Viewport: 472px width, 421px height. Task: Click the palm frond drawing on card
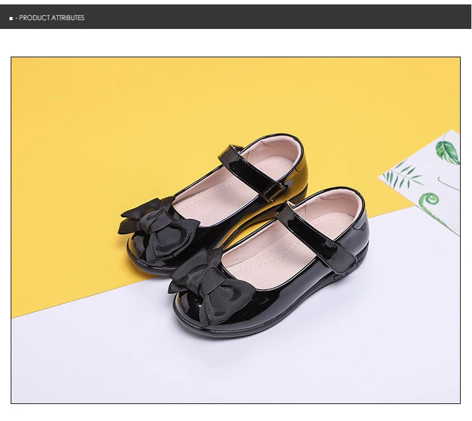coord(400,177)
